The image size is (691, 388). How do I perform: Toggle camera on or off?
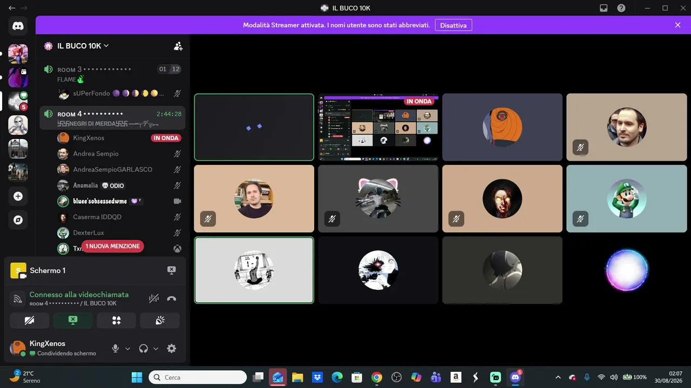pyautogui.click(x=30, y=320)
